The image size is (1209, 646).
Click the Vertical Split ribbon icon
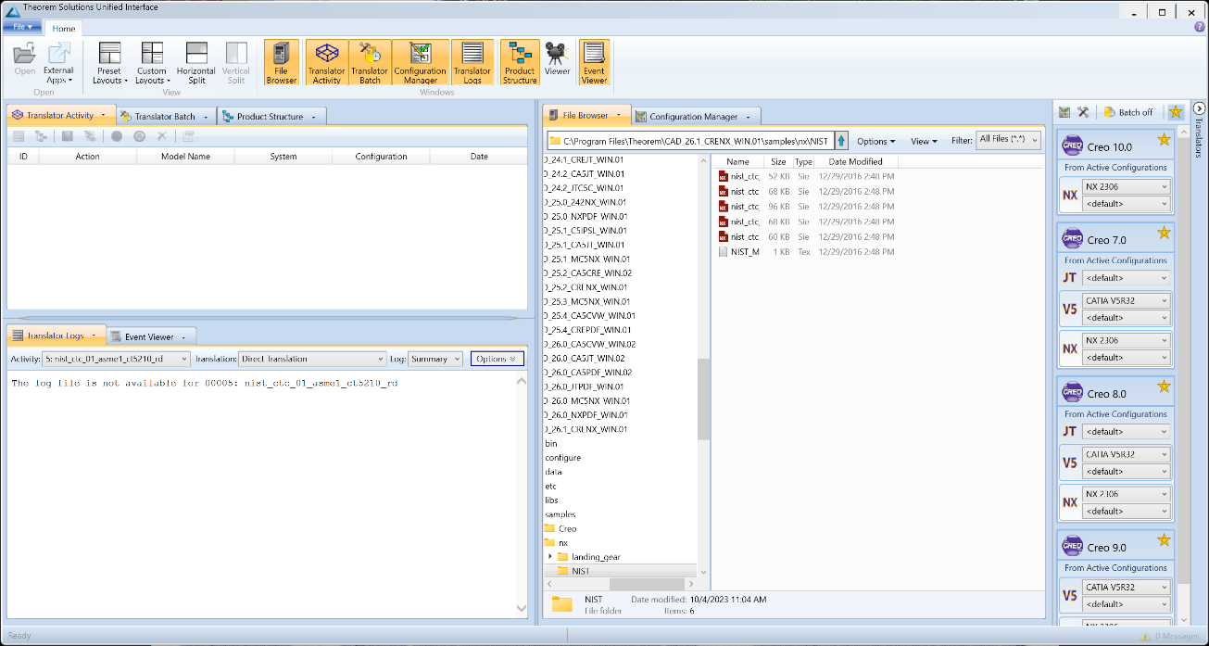coord(236,63)
